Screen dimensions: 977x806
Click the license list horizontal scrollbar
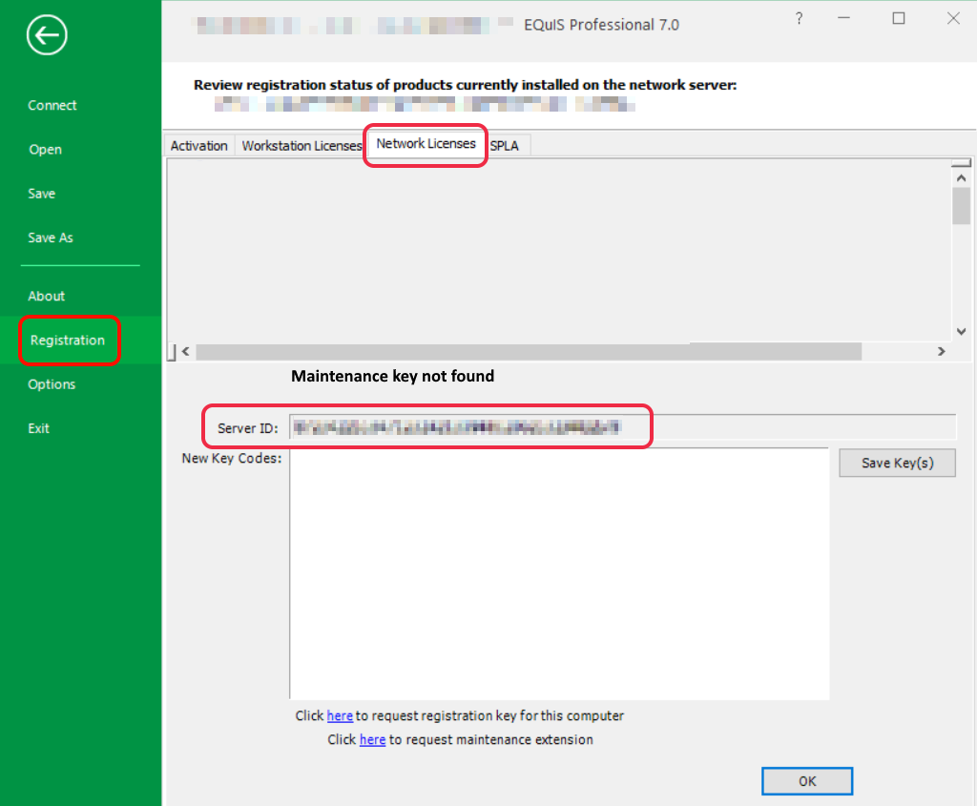coord(525,351)
